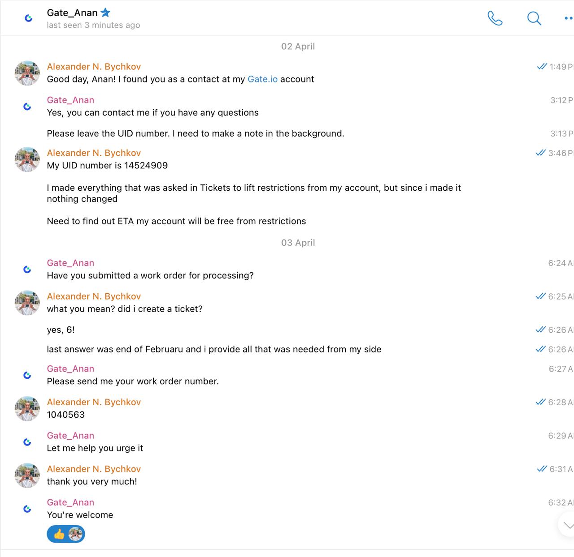
Task: Click the thumbs-up reaction under "You're welcome"
Action: coord(59,534)
